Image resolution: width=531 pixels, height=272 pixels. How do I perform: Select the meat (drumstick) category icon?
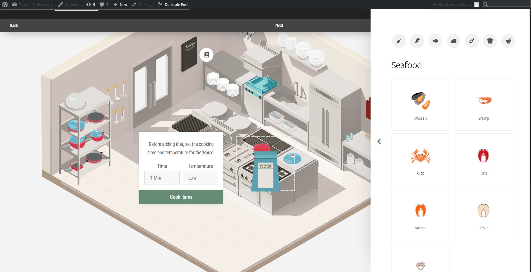pos(417,41)
